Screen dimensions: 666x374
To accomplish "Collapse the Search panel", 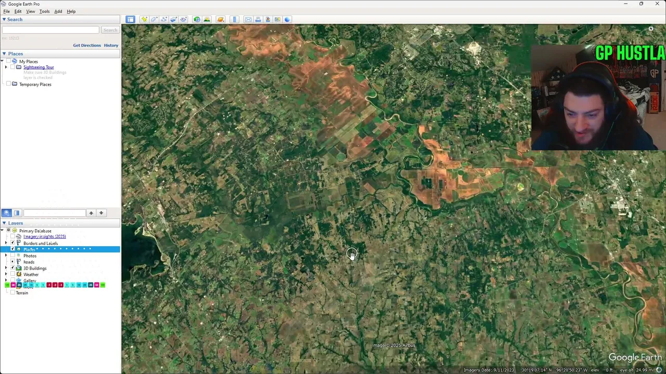I will click(4, 19).
